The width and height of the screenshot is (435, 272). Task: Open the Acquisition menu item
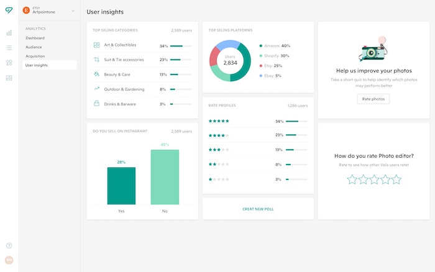(x=35, y=57)
